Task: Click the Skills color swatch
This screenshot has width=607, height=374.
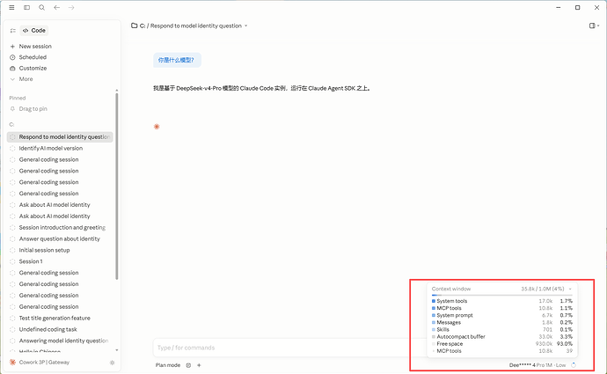Action: point(434,329)
